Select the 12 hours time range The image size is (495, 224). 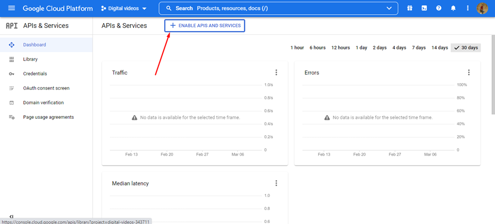[x=340, y=48]
